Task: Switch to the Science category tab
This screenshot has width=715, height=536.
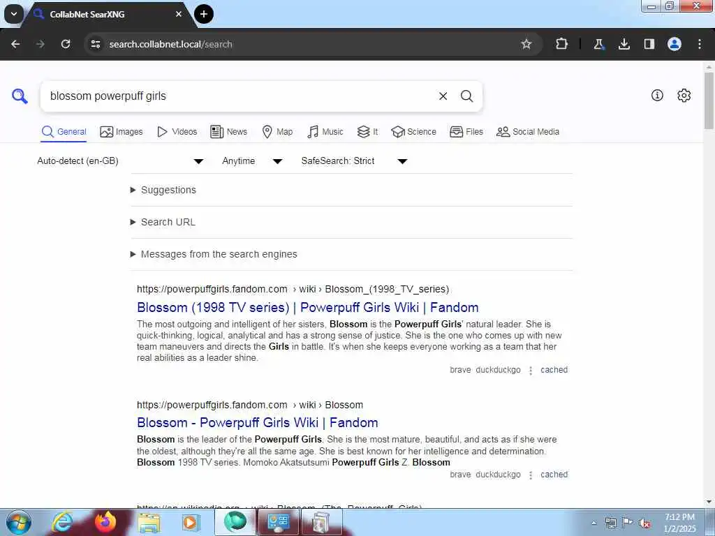Action: coord(413,132)
